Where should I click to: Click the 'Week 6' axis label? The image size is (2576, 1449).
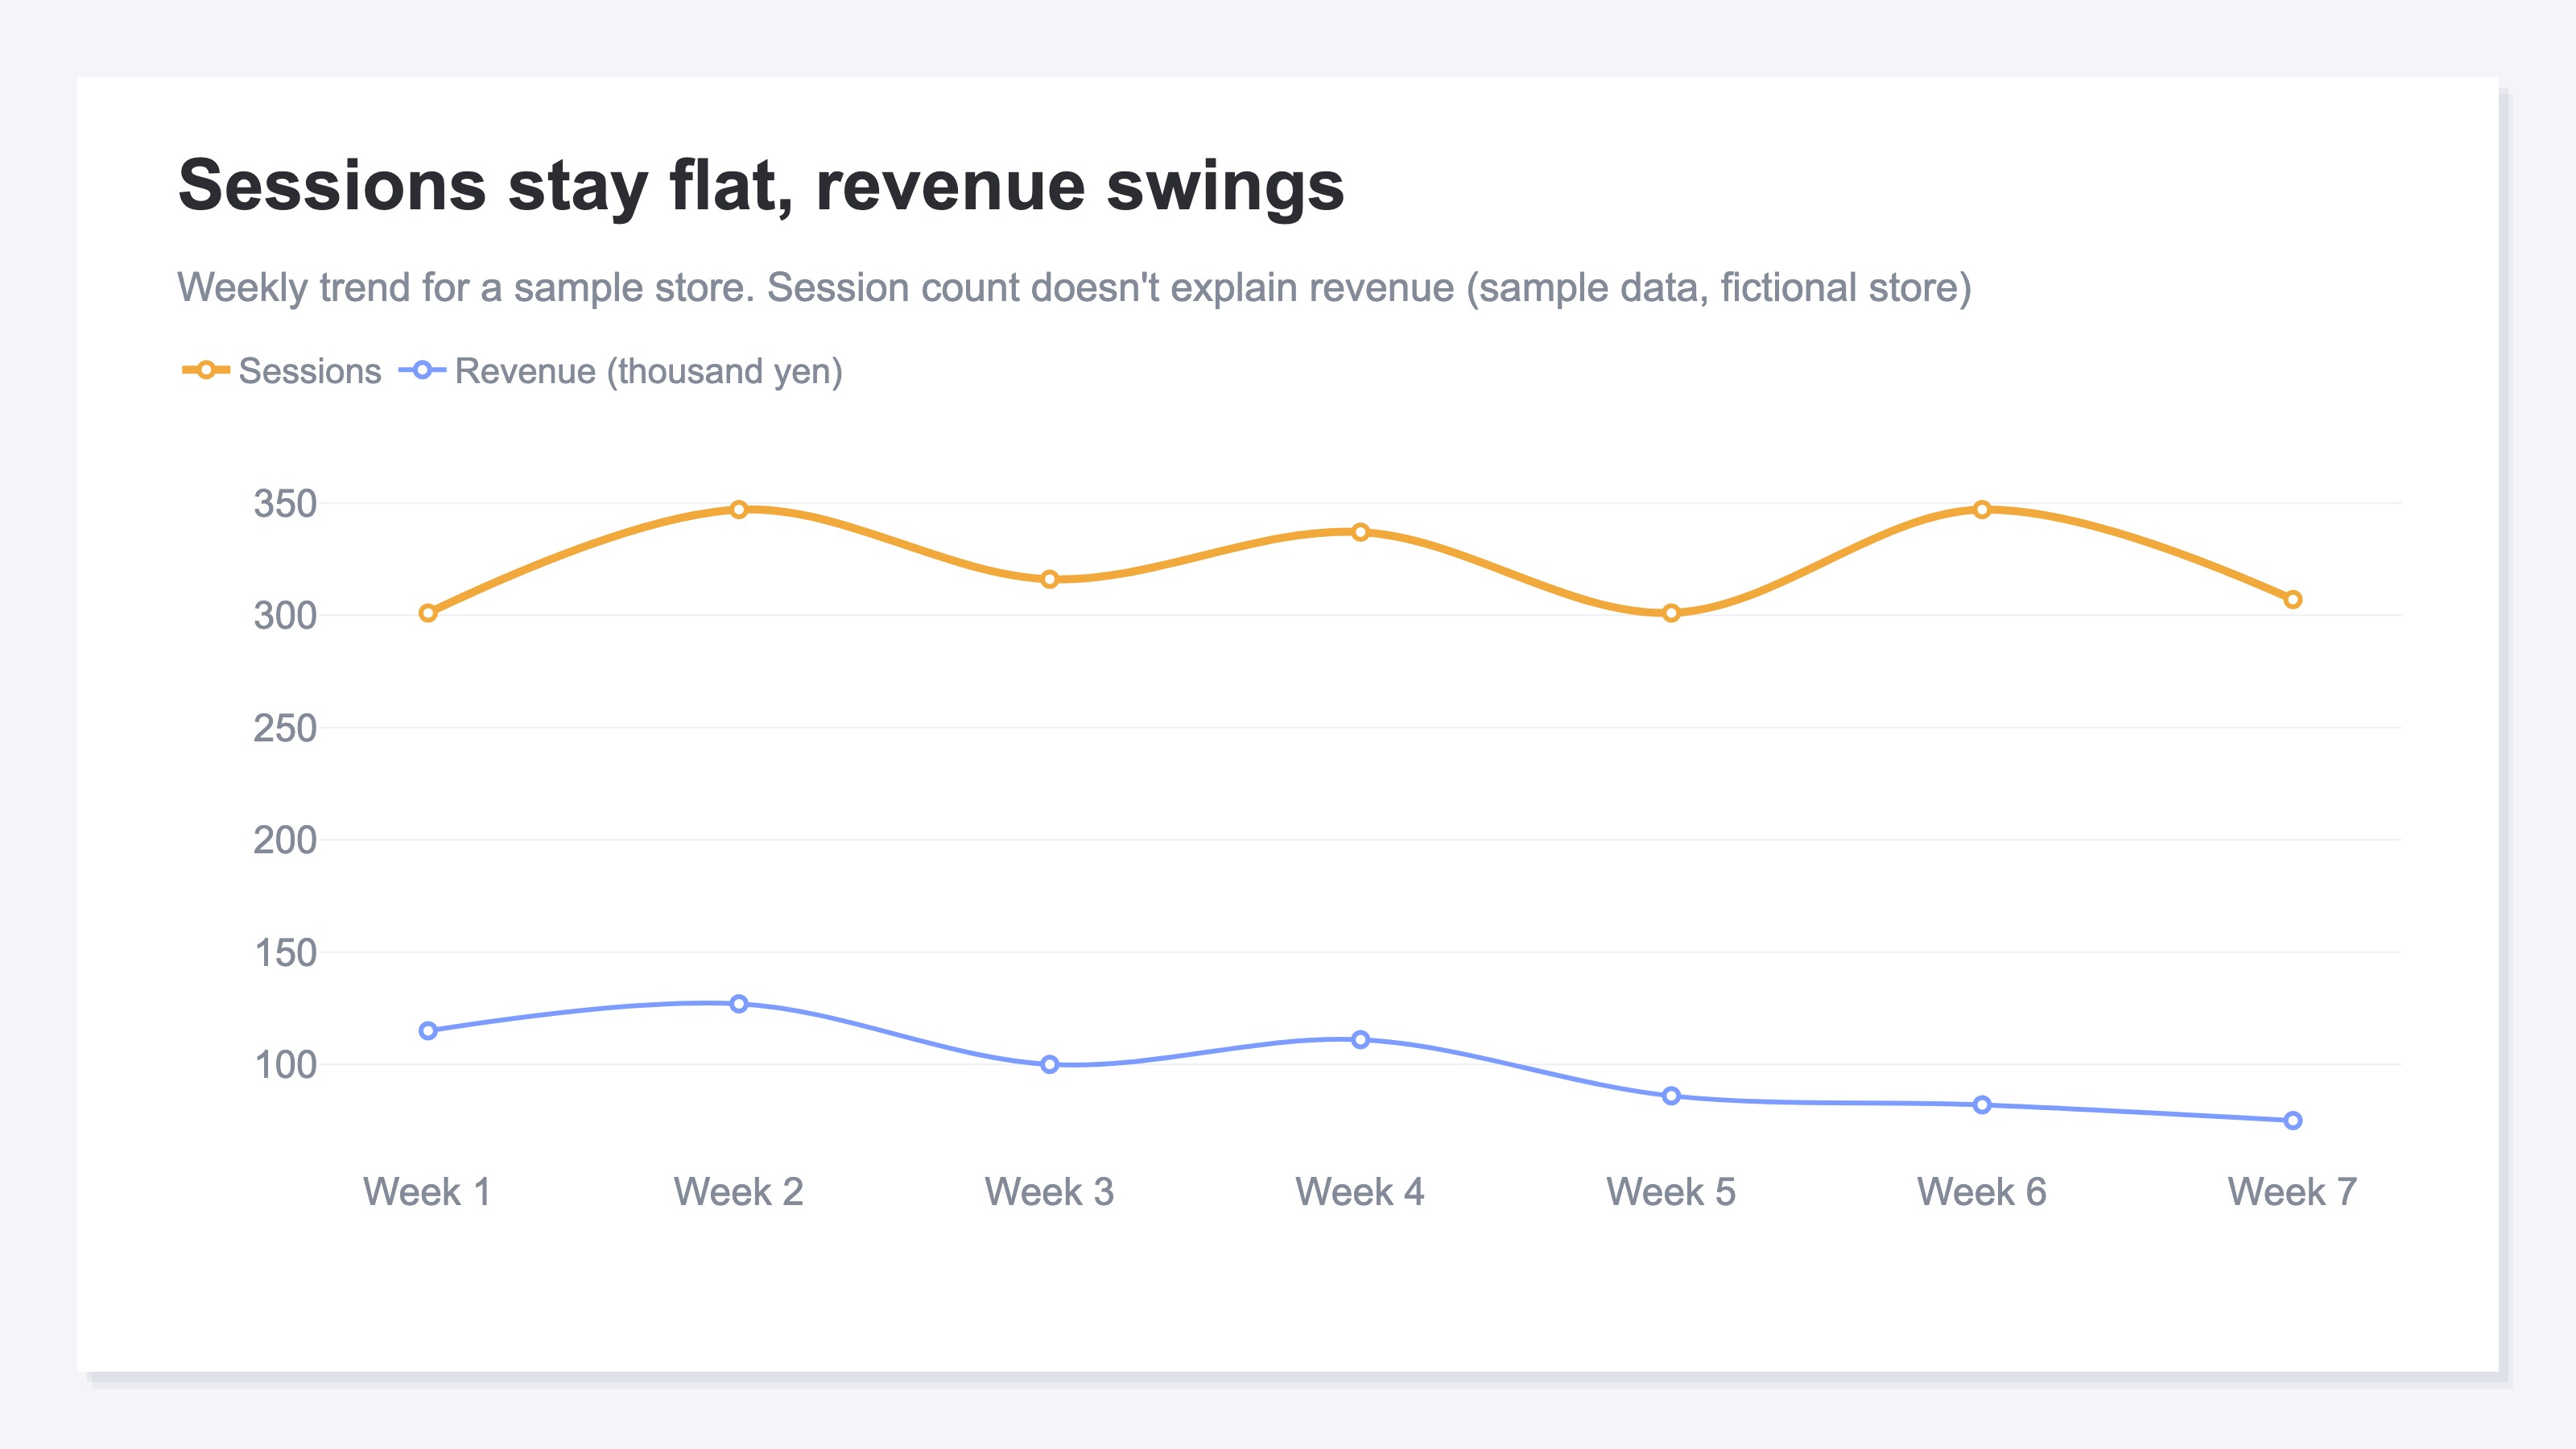(x=1982, y=1192)
